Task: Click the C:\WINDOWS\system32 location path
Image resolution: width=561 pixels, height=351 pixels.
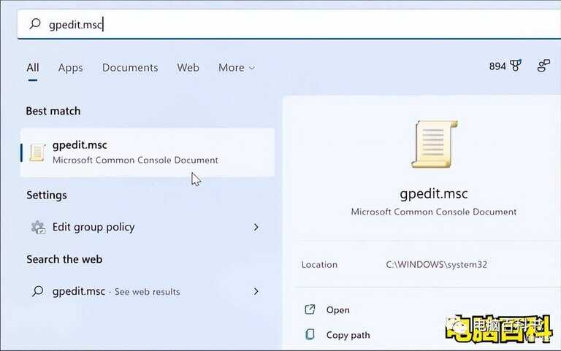Action: click(x=437, y=264)
